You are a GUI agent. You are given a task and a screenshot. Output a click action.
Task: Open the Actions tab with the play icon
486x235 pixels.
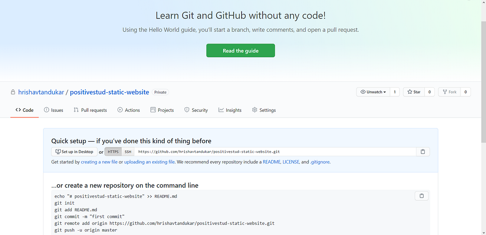(129, 110)
